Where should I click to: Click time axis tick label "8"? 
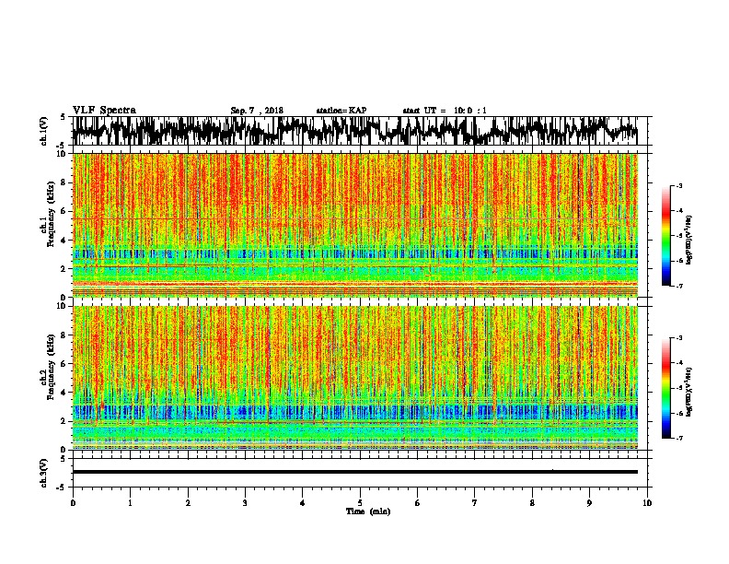(532, 503)
